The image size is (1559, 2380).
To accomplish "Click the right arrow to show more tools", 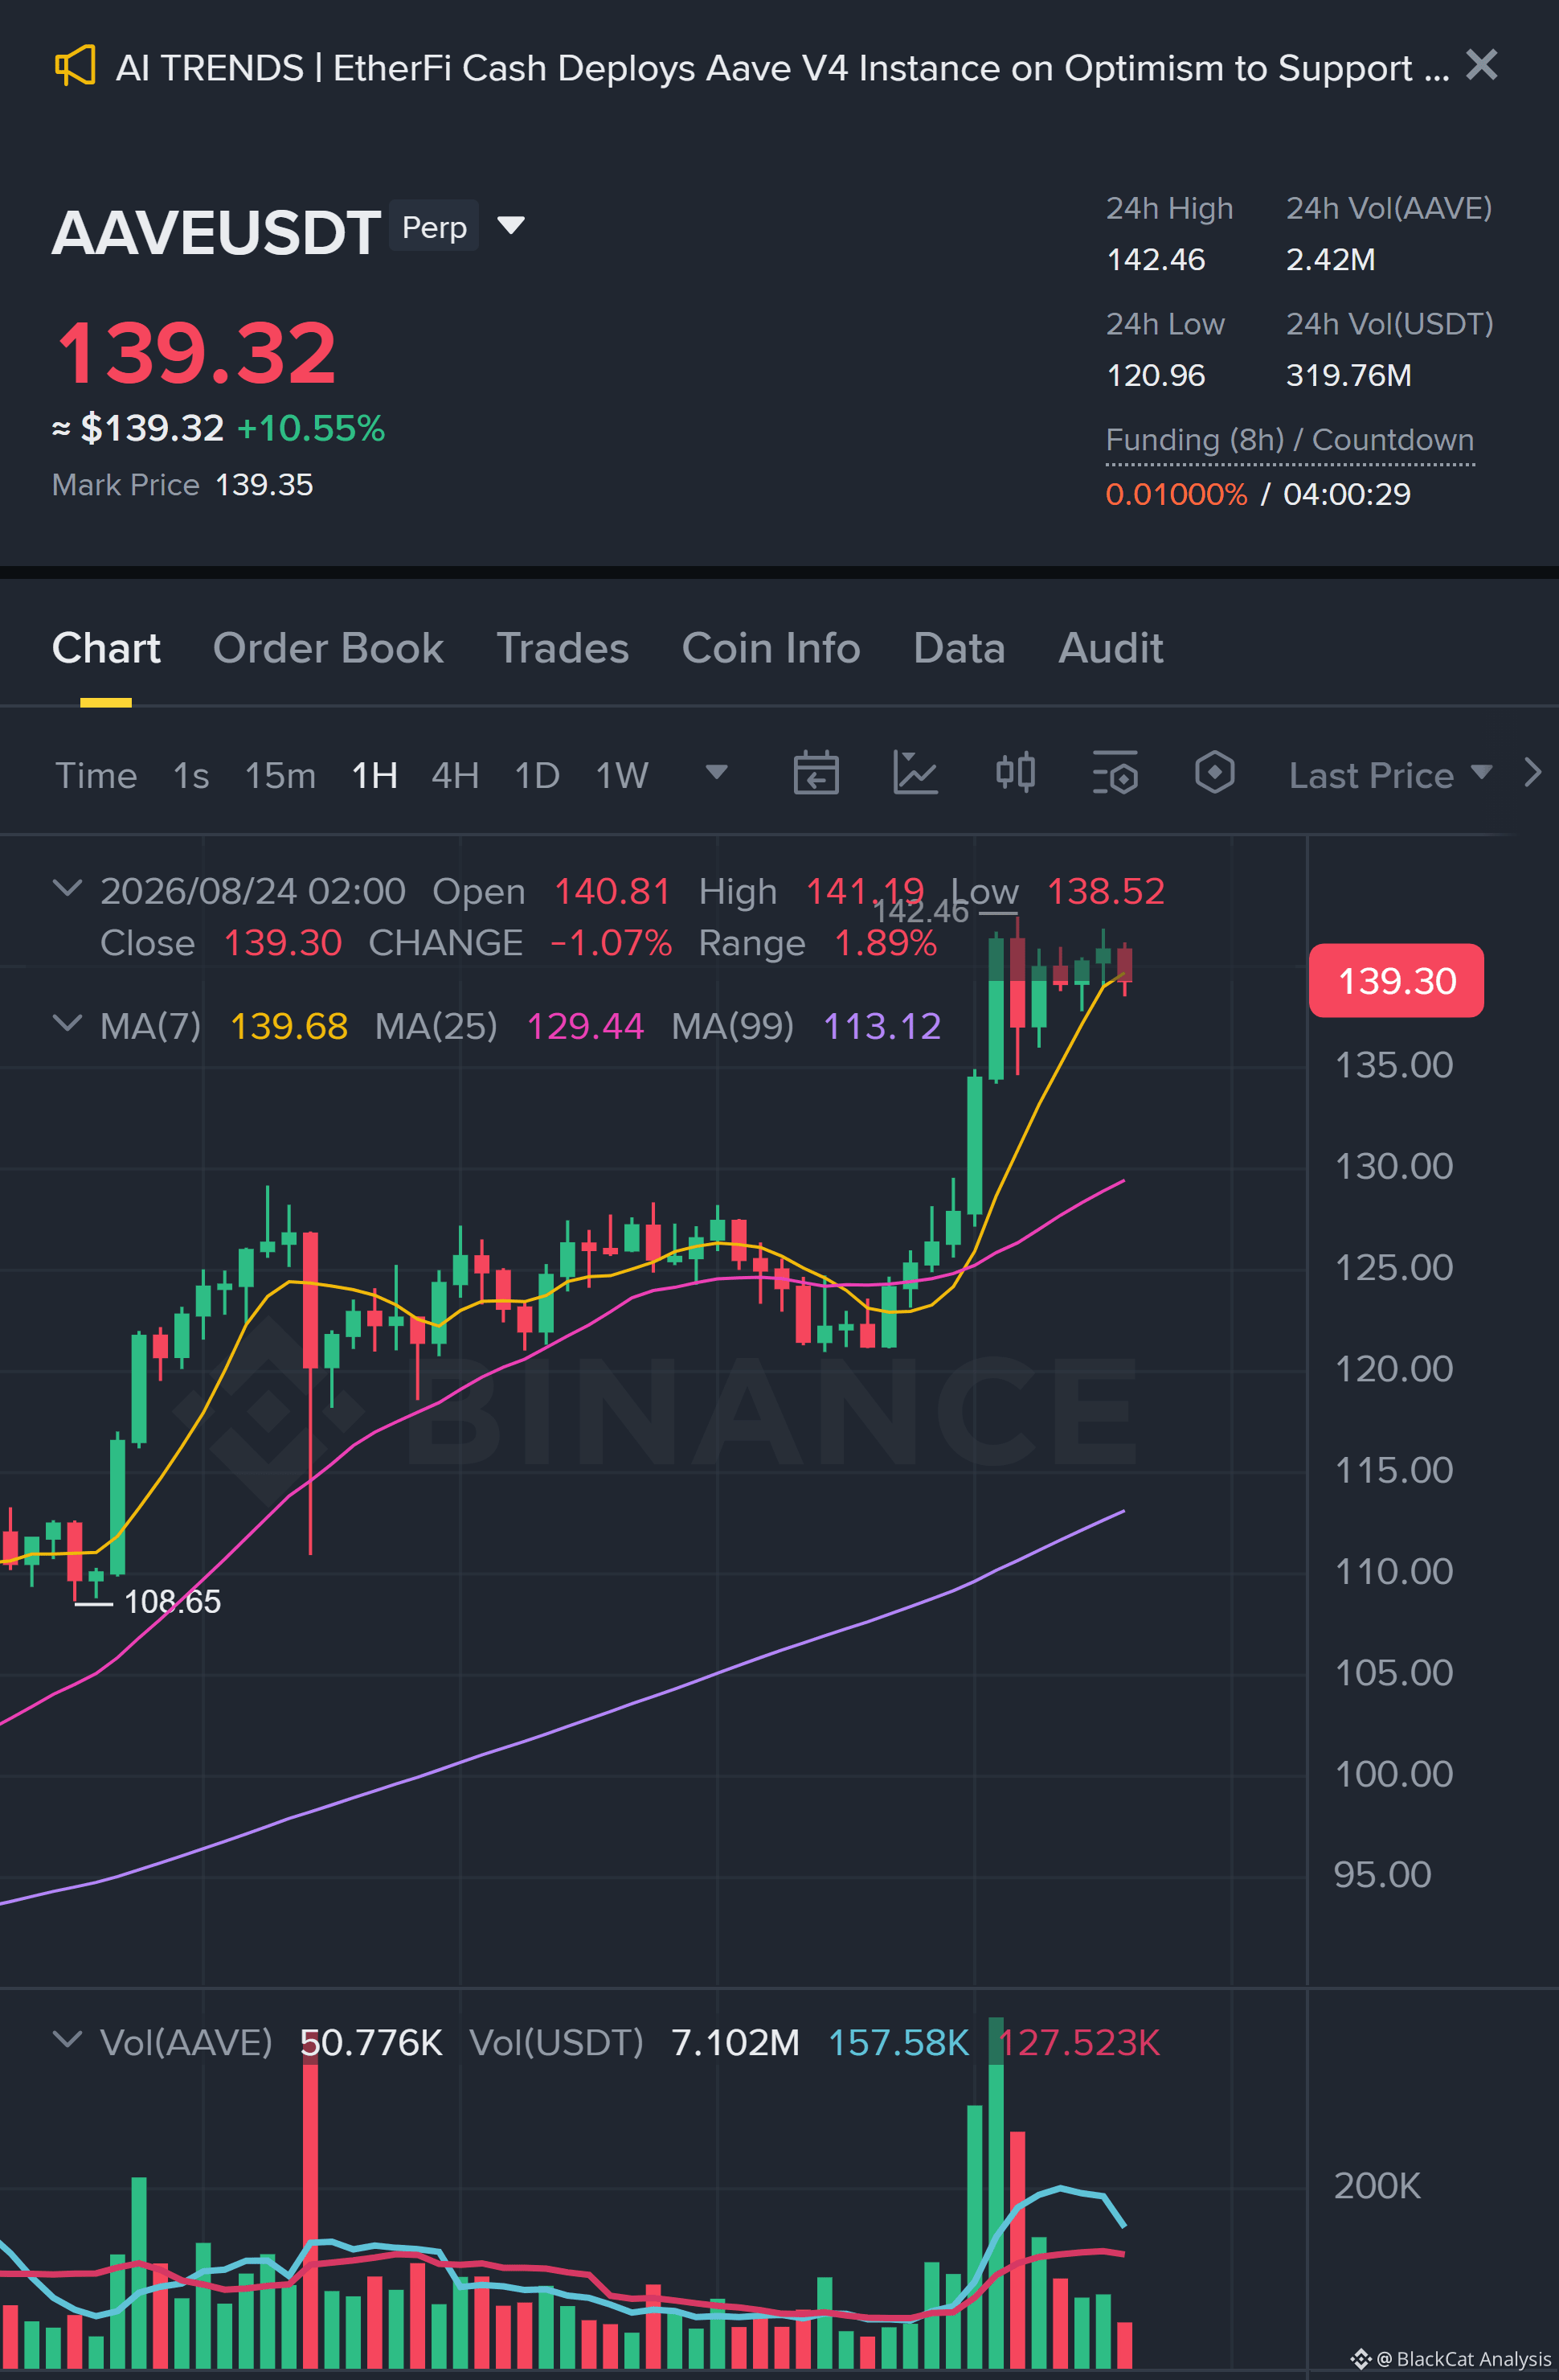I will (1533, 773).
